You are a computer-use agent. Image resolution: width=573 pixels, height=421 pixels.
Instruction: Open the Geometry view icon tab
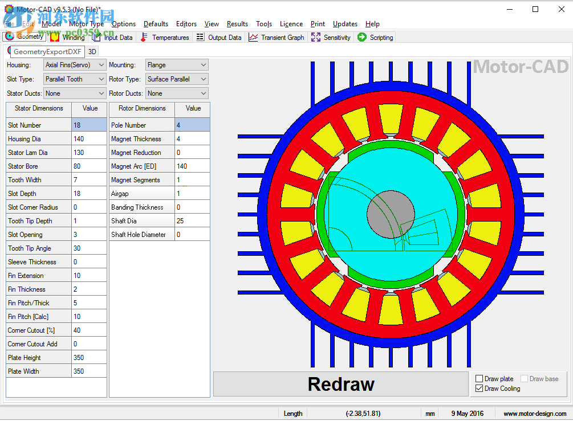(9, 36)
